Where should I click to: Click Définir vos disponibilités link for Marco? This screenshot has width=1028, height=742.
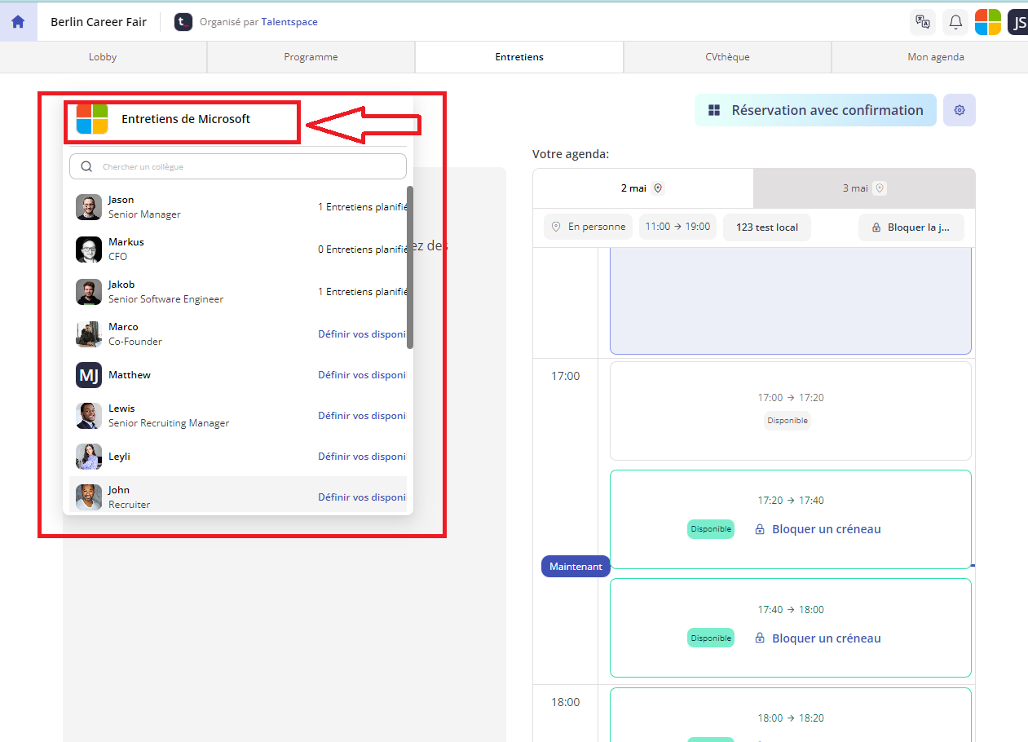pos(361,333)
